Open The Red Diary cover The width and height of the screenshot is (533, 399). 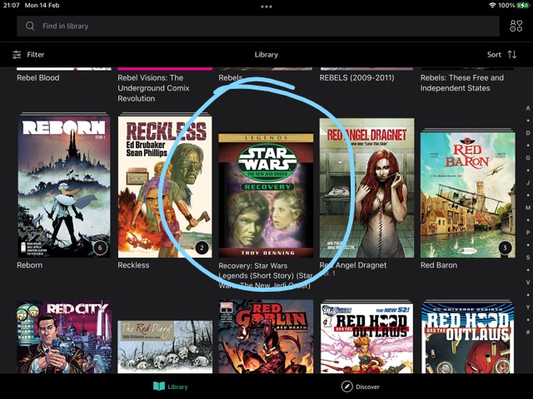[x=165, y=347]
